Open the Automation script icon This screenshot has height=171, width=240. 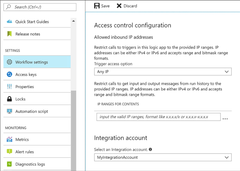[9, 111]
